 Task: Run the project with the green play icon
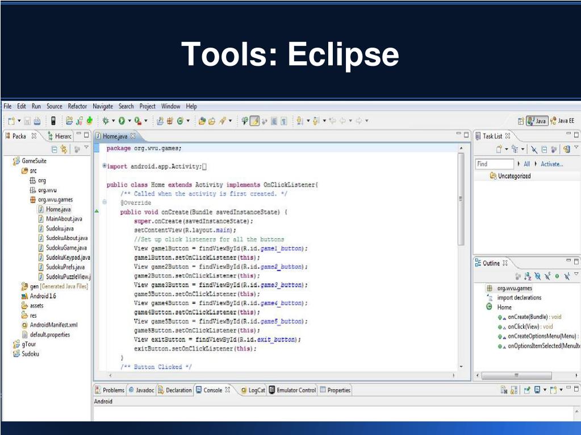(x=122, y=121)
